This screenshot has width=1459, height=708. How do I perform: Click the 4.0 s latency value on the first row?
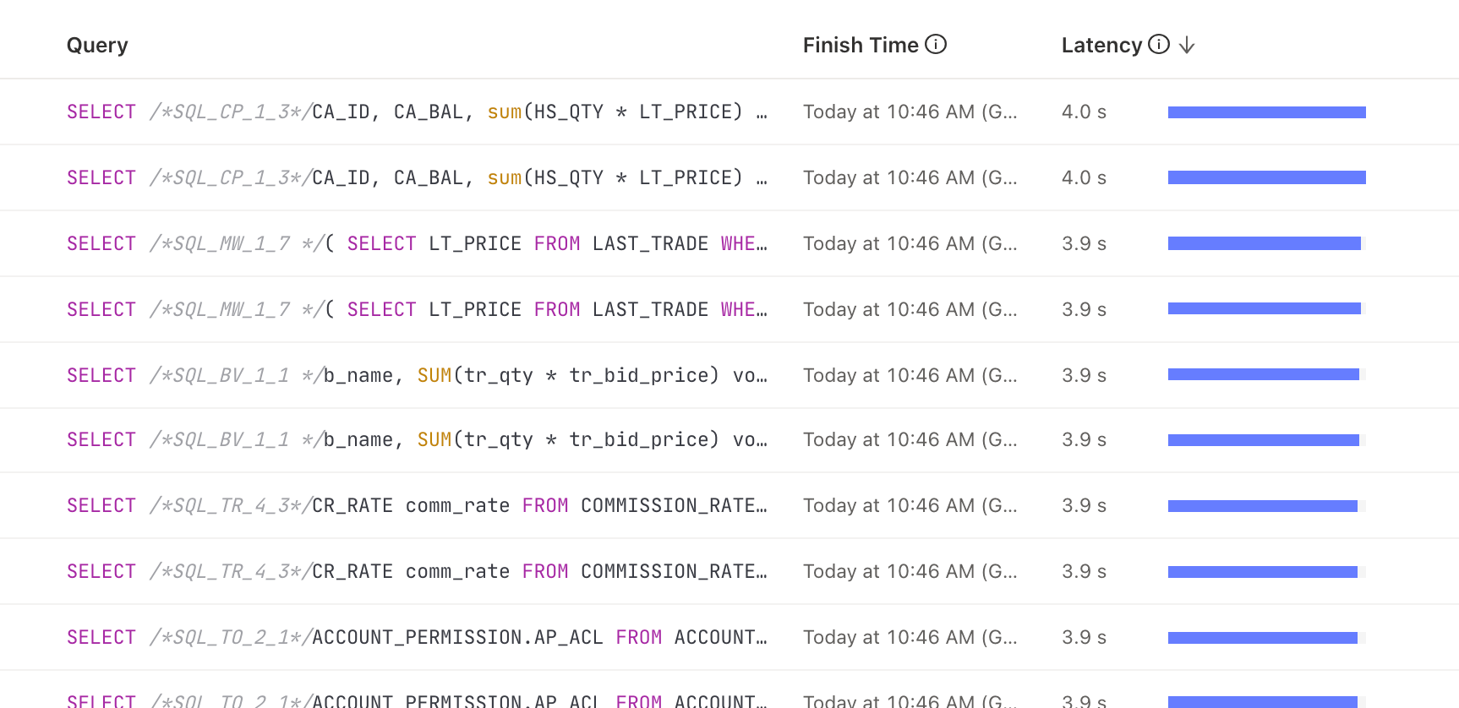1084,111
